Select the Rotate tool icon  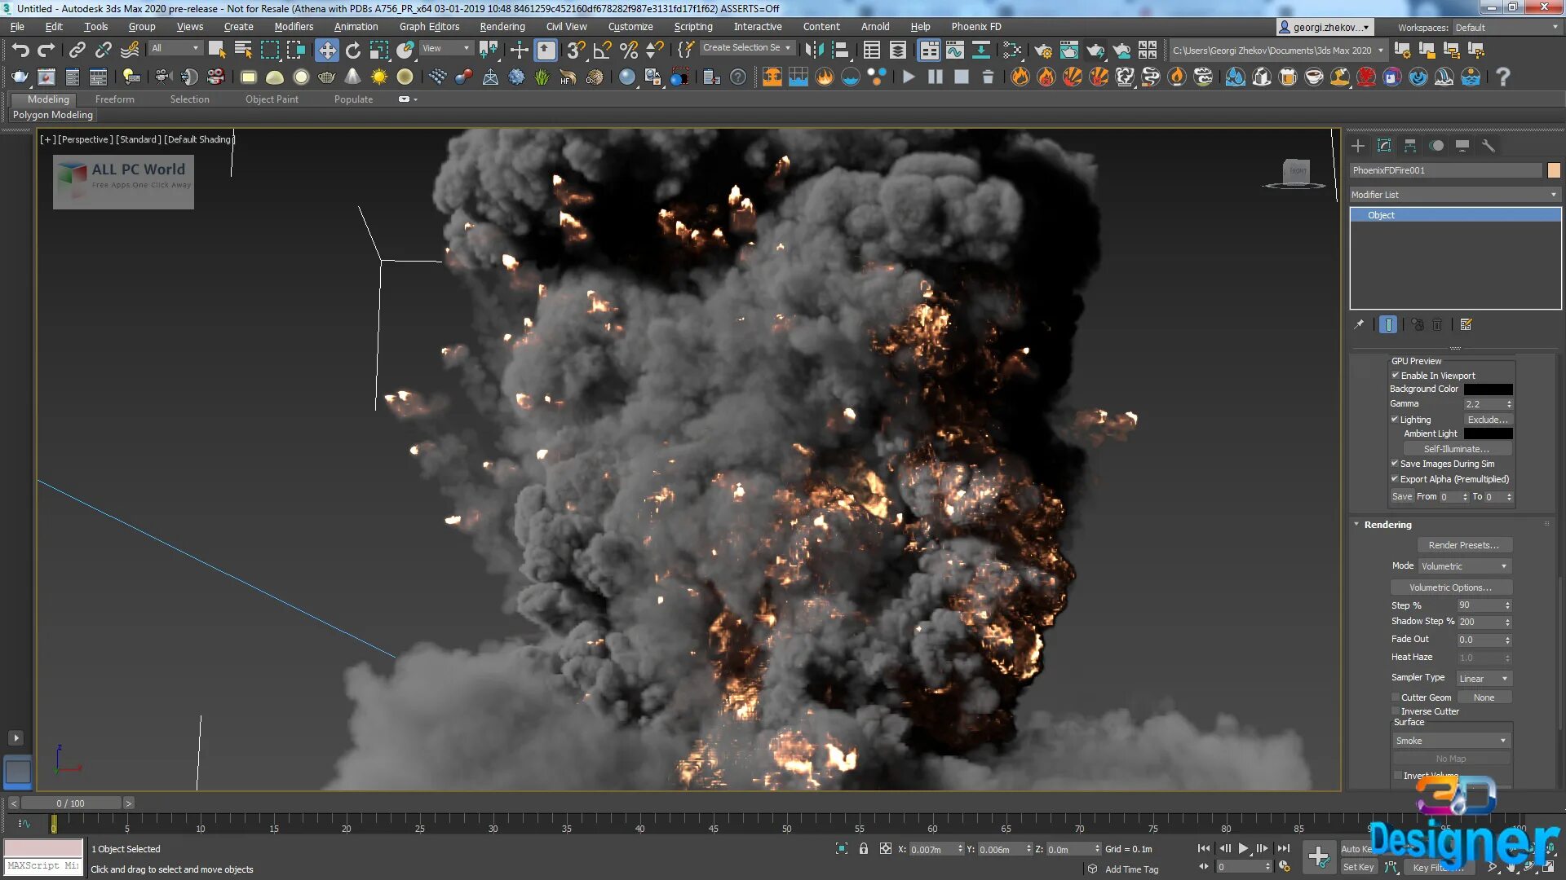[352, 51]
